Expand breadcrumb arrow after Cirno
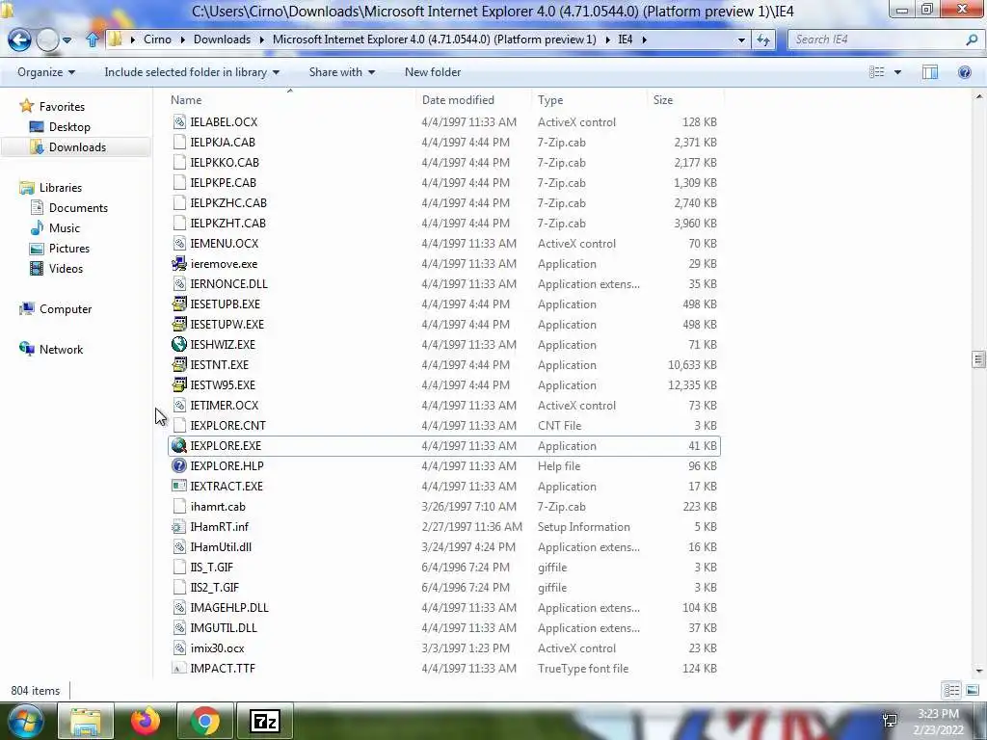 pyautogui.click(x=182, y=40)
